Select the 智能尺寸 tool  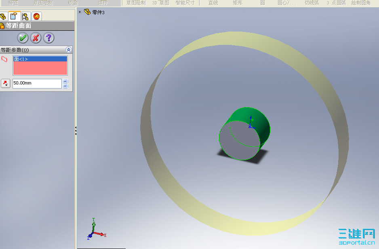[185, 3]
